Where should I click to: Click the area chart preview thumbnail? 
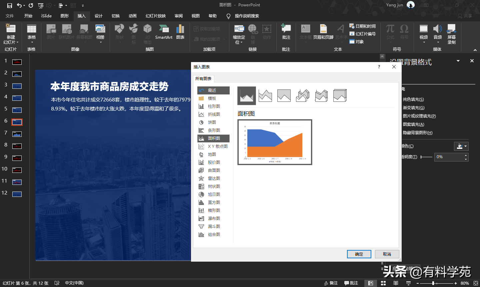(x=275, y=142)
